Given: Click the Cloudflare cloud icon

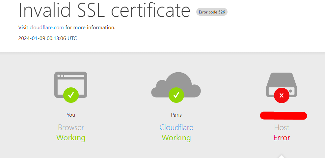Looking at the screenshot, I should pyautogui.click(x=176, y=85).
